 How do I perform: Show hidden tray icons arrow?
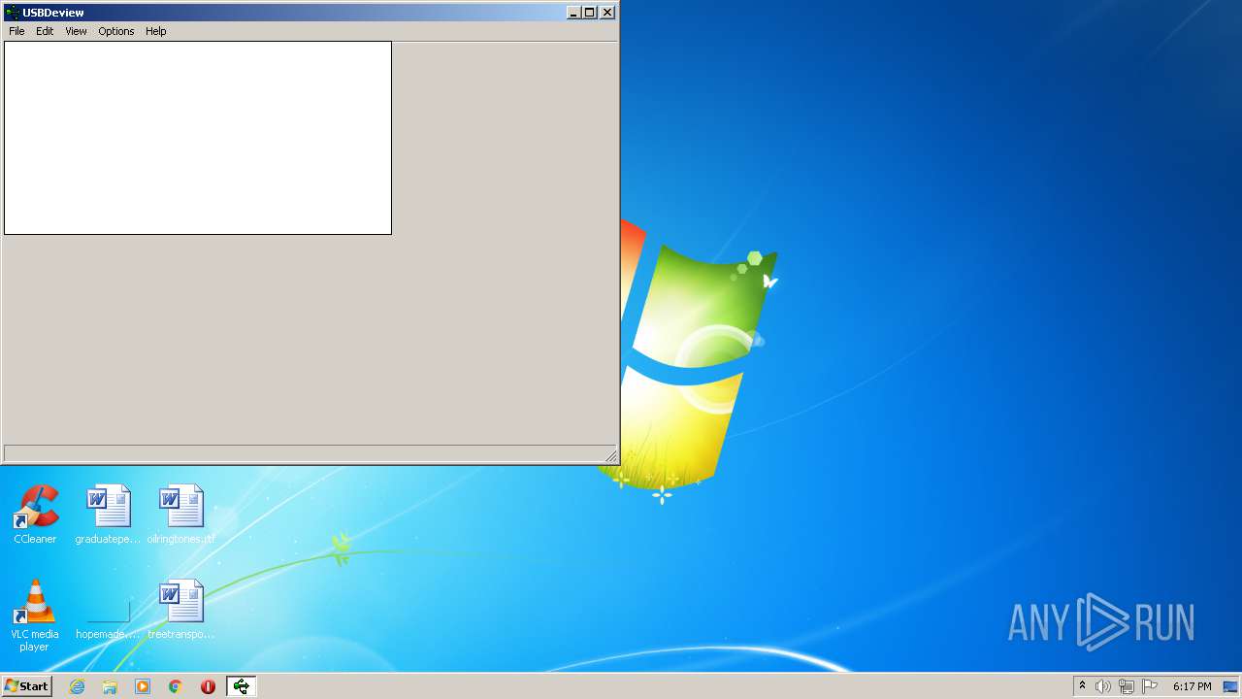coord(1082,686)
